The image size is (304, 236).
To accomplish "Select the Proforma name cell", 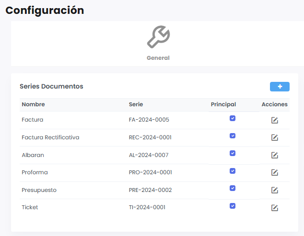I will (35, 172).
